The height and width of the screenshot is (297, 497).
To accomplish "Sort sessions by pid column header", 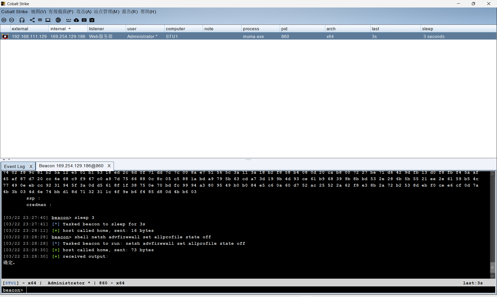I will (303, 29).
